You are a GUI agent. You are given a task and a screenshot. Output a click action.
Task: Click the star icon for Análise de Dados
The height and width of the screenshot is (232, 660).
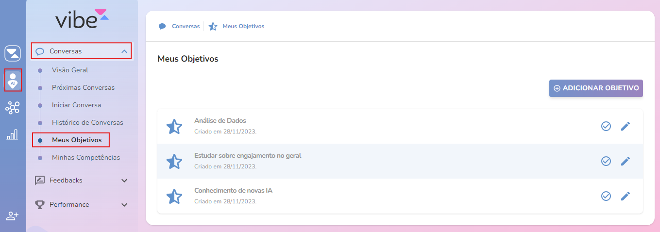click(x=174, y=127)
